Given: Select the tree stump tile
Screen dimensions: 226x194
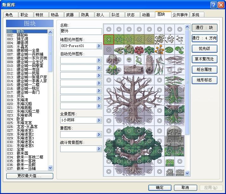Looking at the screenshot, I should (109, 60).
